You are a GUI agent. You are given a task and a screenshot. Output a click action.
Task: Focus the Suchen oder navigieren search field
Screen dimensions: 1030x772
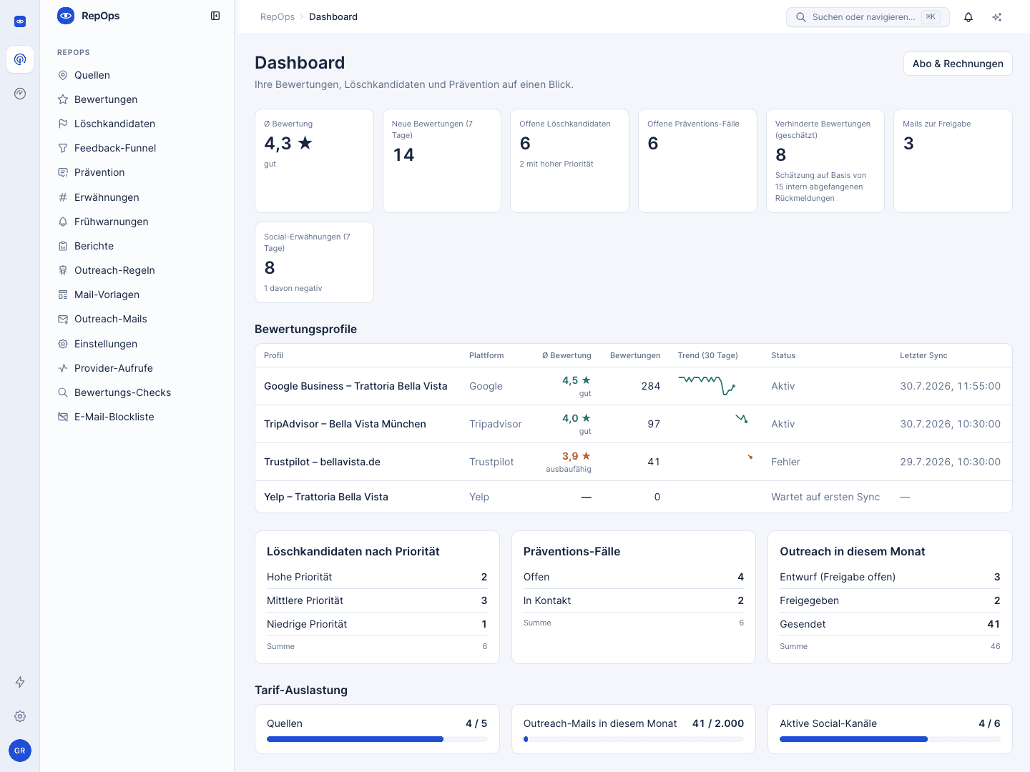click(x=868, y=17)
